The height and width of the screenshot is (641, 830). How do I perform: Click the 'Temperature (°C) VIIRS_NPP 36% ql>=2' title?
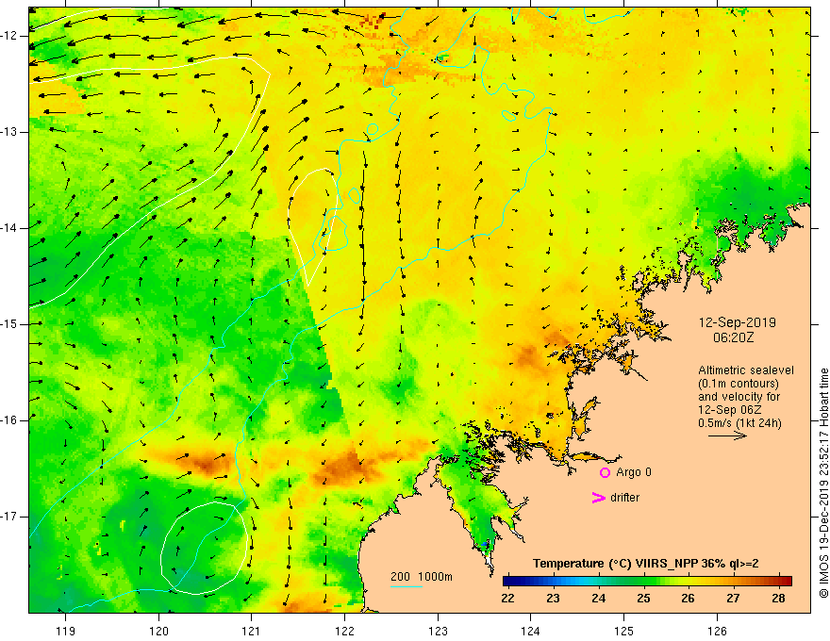(646, 564)
